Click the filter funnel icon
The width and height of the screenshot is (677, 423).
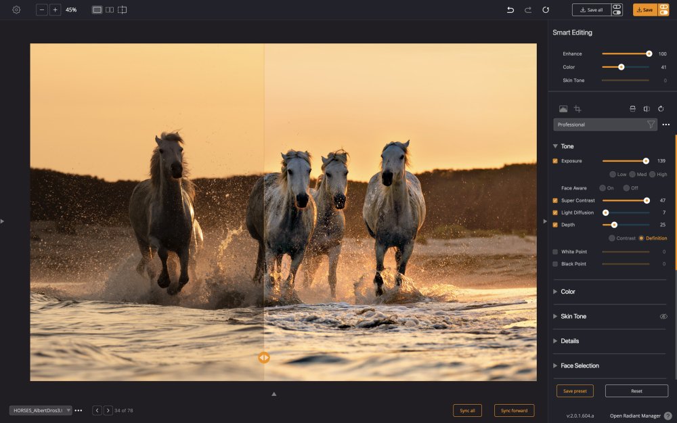651,125
